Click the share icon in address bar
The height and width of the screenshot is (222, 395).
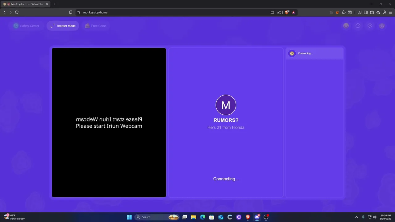279,12
